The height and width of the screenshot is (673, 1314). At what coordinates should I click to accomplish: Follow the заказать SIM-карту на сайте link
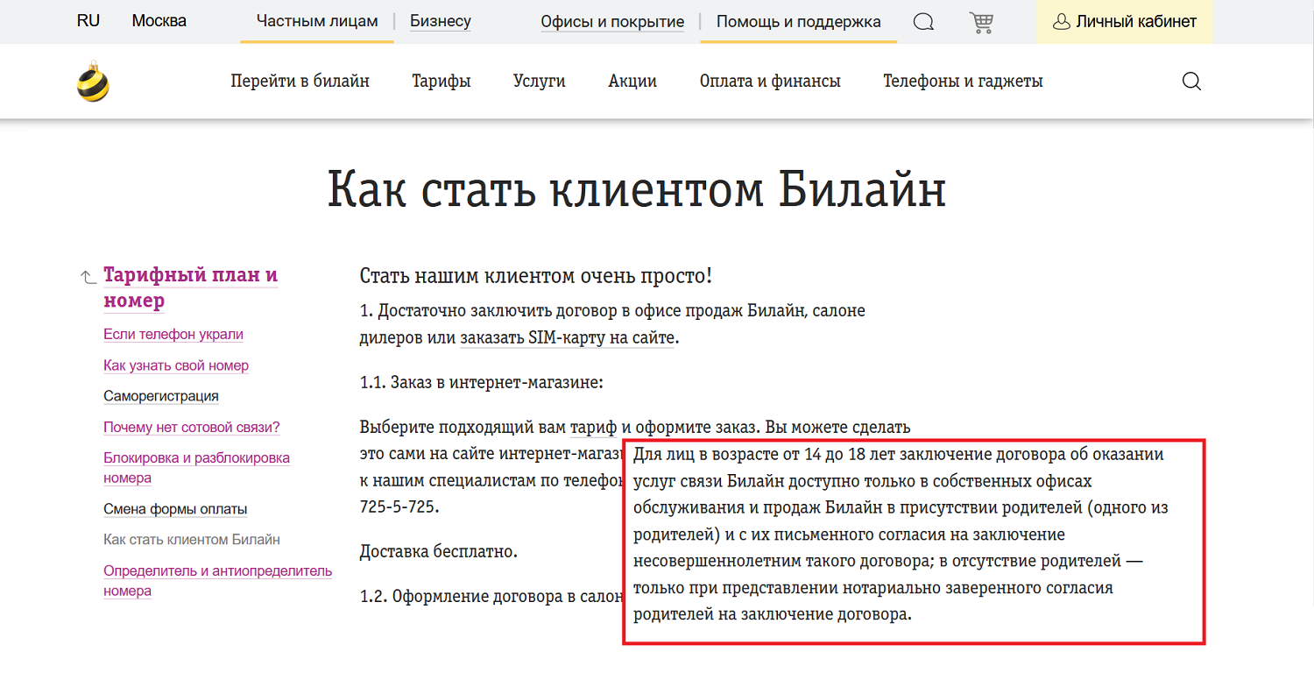pos(568,338)
